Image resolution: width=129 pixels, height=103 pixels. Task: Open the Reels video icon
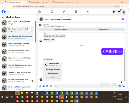[52, 12]
